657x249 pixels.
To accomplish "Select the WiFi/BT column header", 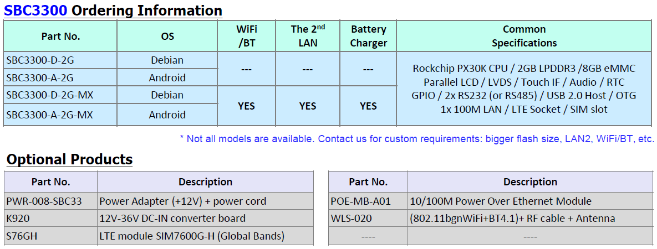I will point(246,36).
